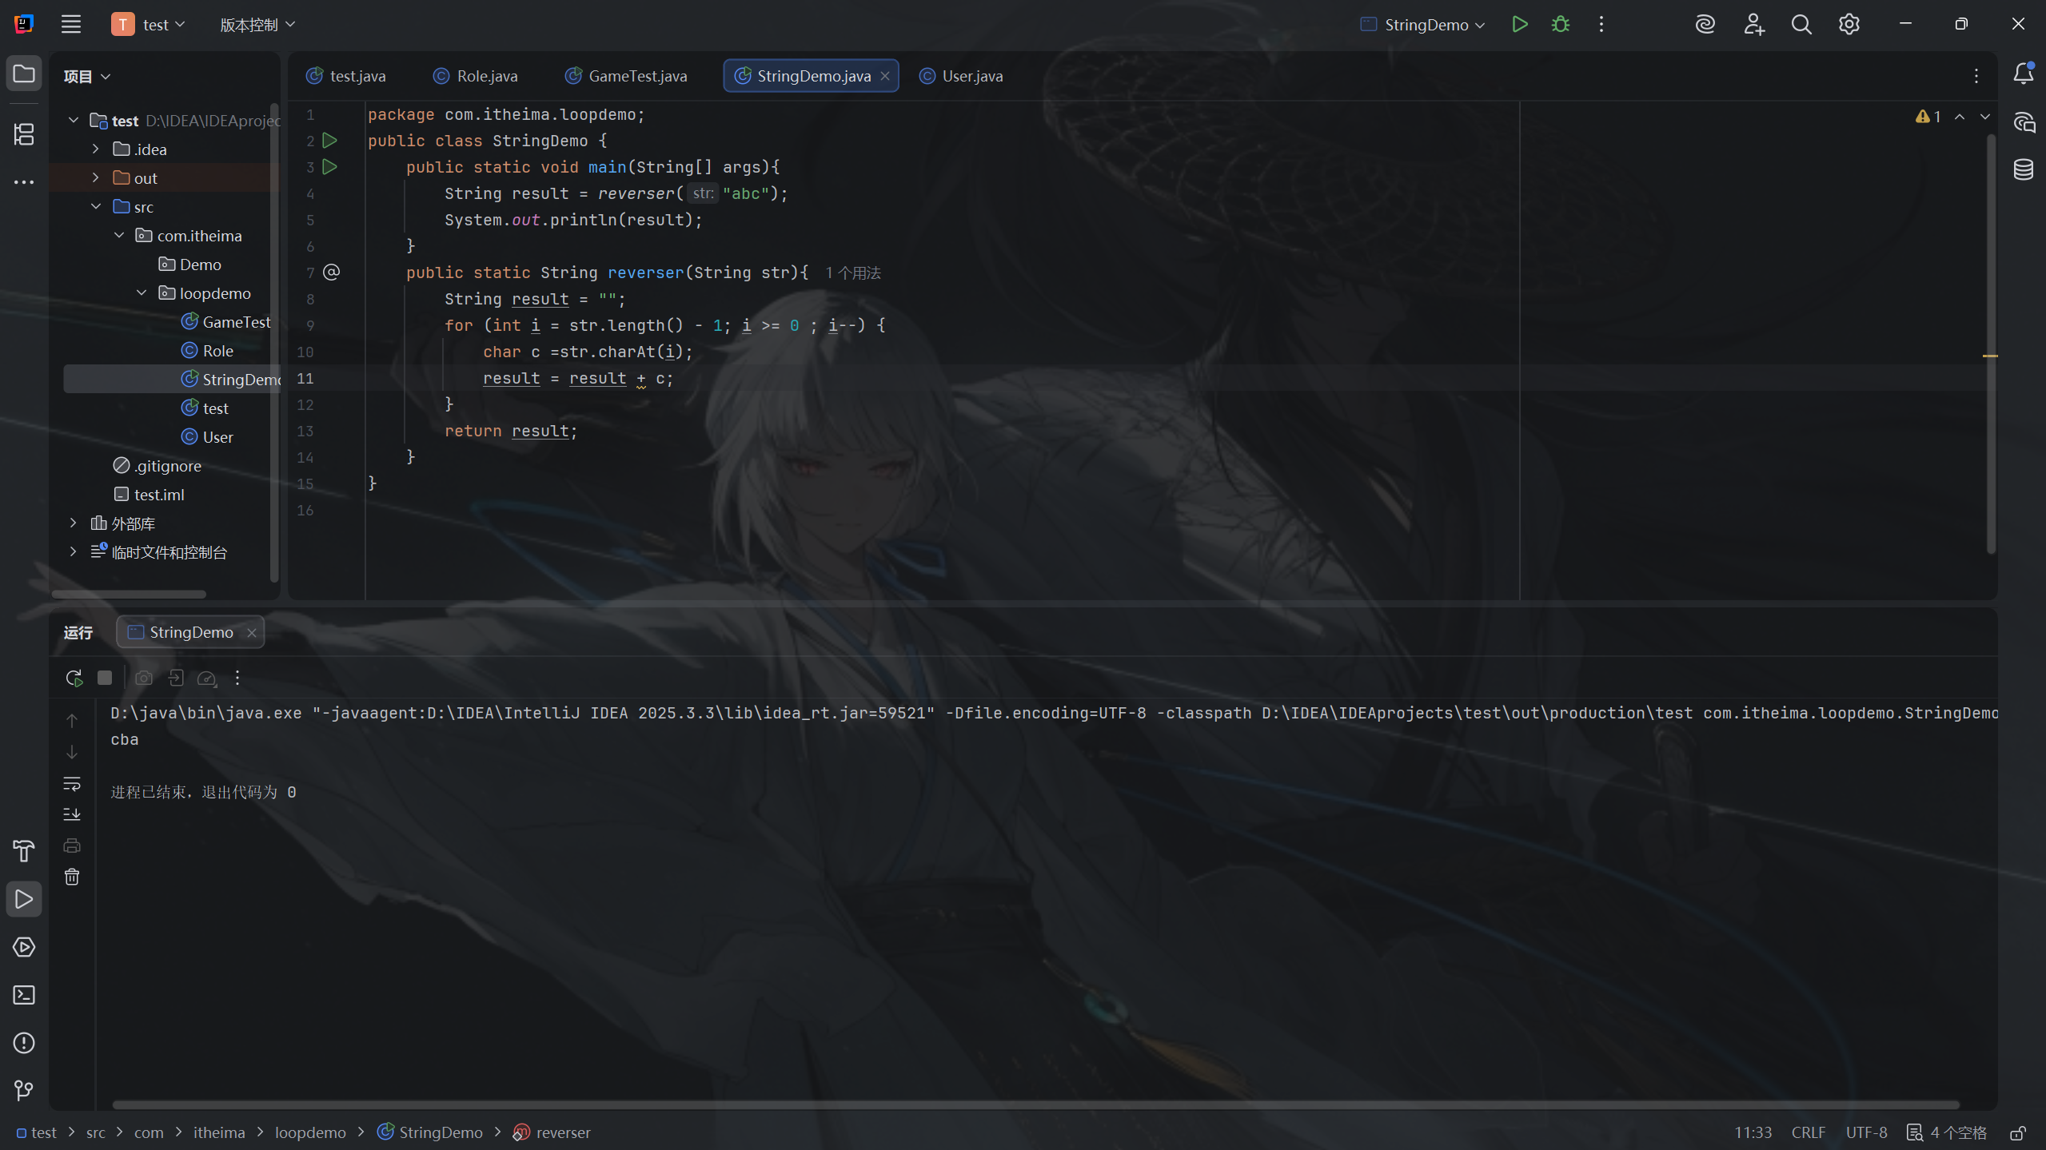
Task: Click the editor vertical scrollbar
Action: tap(1991, 344)
